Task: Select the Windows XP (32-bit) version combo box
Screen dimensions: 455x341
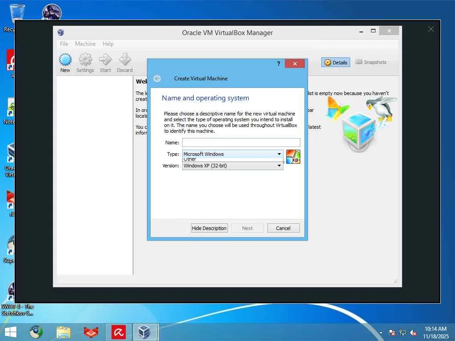Action: (x=232, y=166)
